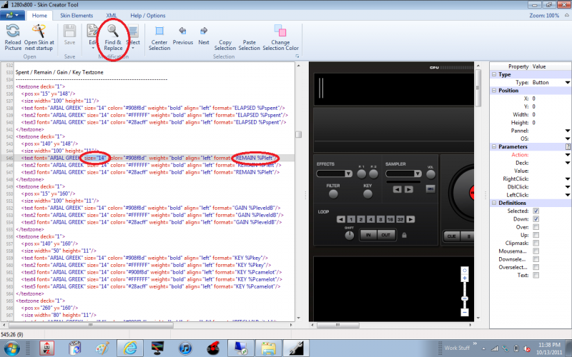The height and width of the screenshot is (357, 572).
Task: Enable the Downsele... checkbox
Action: (536, 259)
